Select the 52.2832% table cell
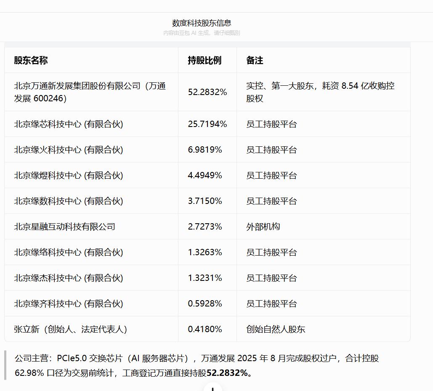The width and height of the screenshot is (433, 391). (207, 92)
